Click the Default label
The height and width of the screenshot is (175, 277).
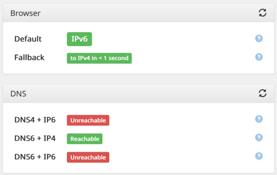[x=28, y=39]
